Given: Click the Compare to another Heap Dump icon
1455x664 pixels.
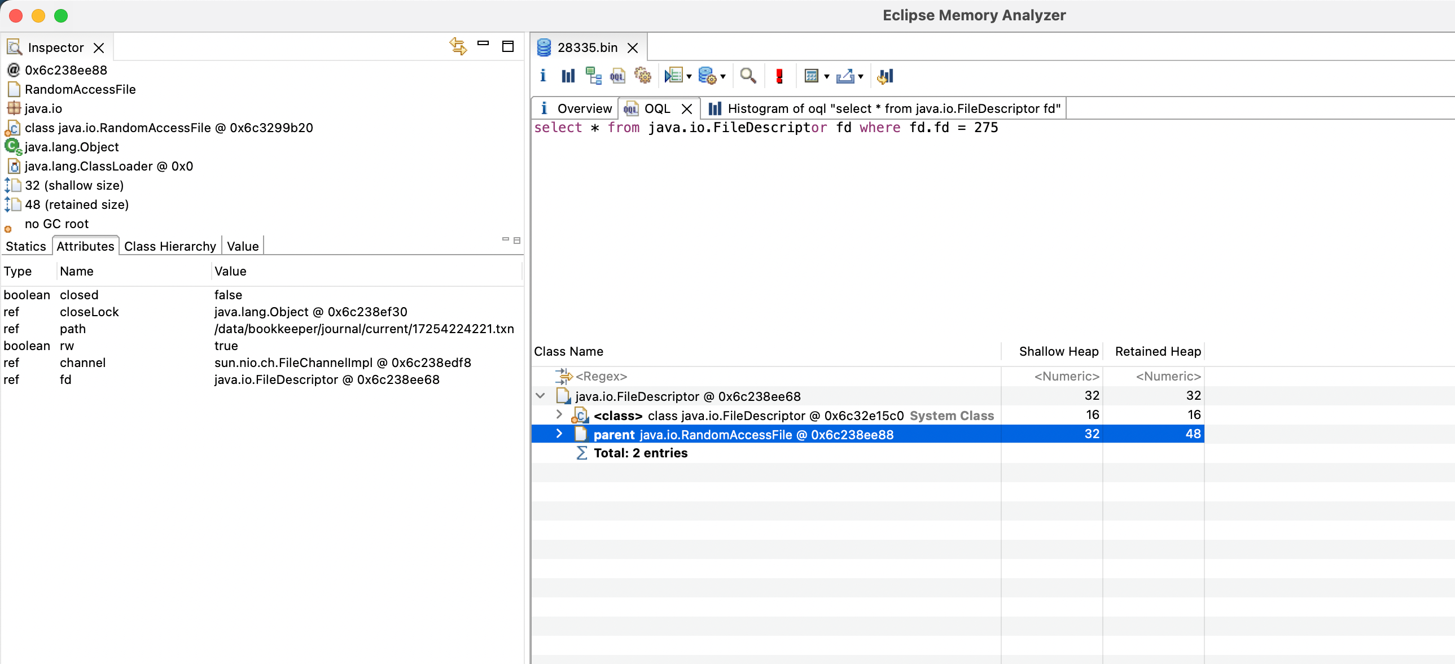Looking at the screenshot, I should [885, 76].
